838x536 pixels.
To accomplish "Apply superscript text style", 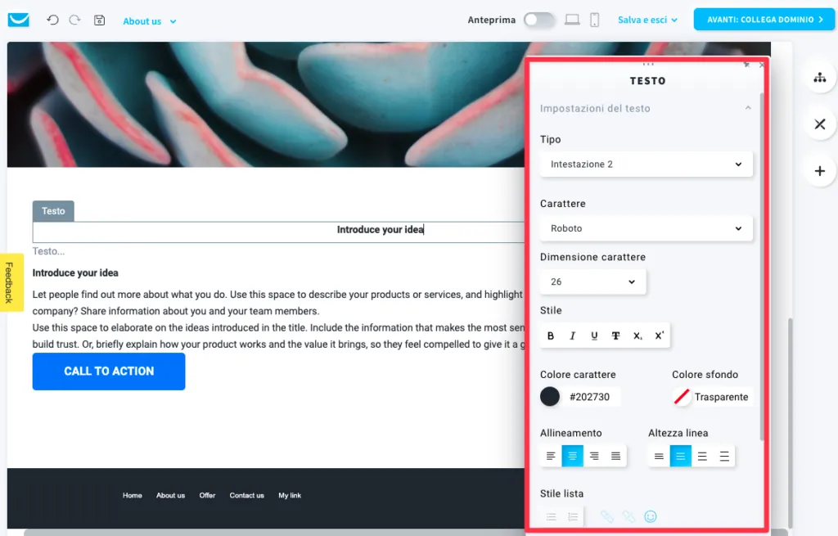I will (660, 336).
